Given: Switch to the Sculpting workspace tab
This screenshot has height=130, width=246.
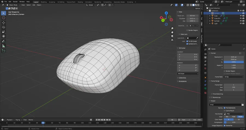Looking at the screenshot, I should (x=52, y=2).
